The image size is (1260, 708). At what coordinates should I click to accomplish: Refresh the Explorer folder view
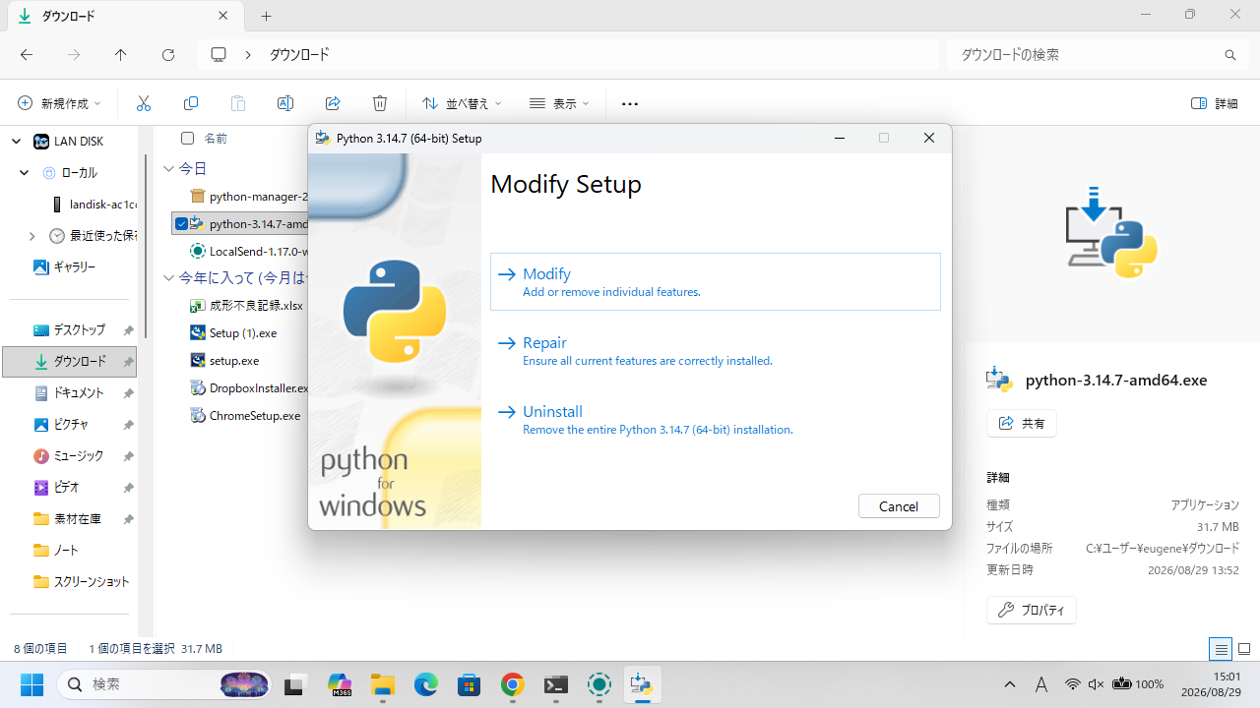click(168, 55)
